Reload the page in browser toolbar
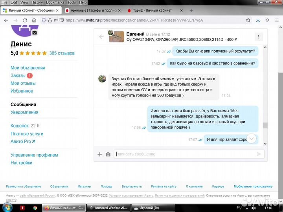Viewport: 283px width, 212px height. pyautogui.click(x=25, y=20)
